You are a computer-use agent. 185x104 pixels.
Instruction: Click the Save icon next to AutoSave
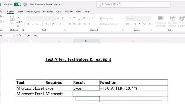(x=25, y=5)
